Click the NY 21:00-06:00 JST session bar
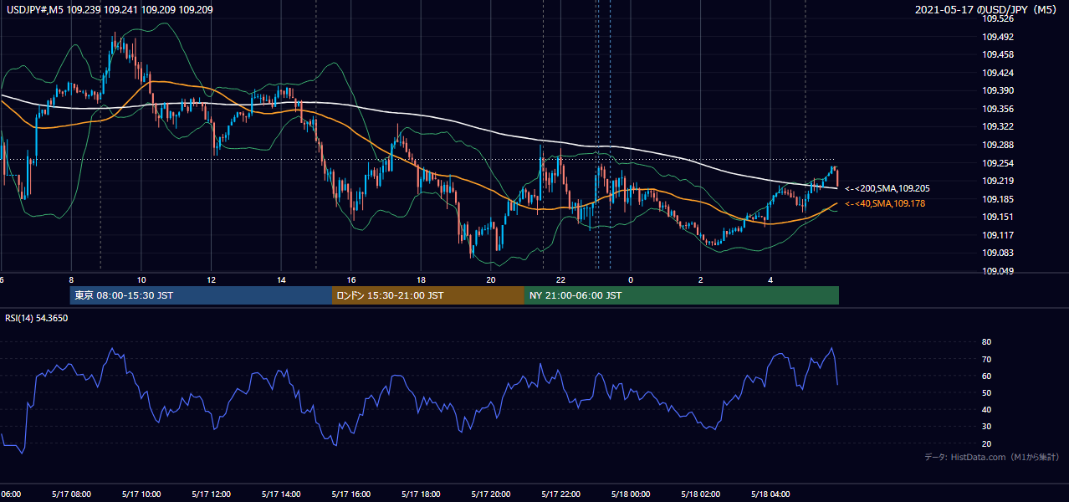Viewport: 1069px width, 502px height. pyautogui.click(x=682, y=295)
